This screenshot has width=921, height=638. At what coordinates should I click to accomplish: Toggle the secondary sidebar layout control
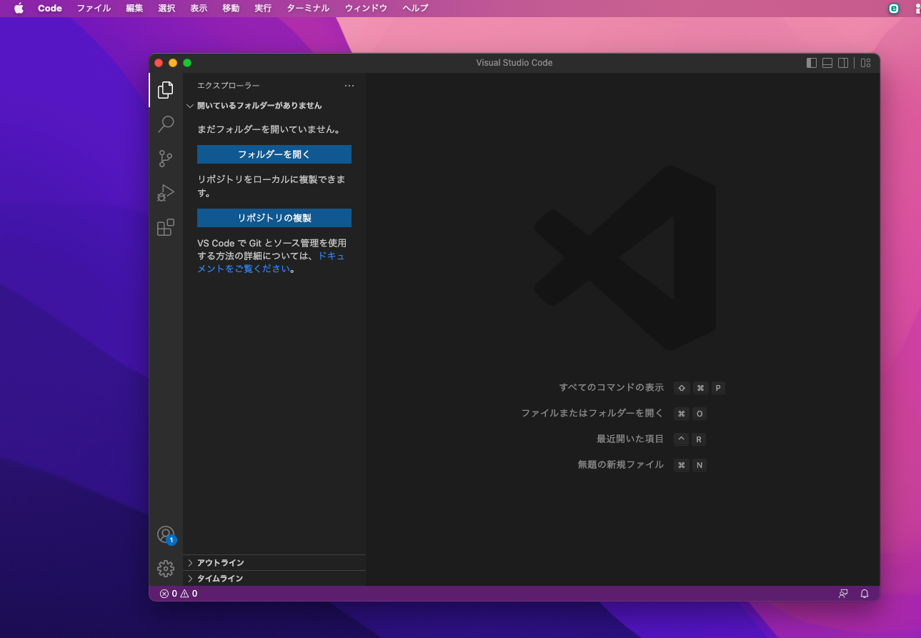click(x=843, y=63)
